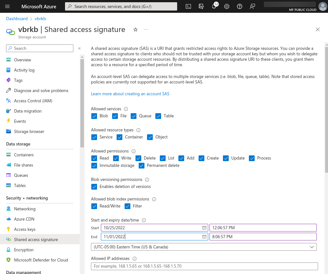Disable the Delete permission checkbox
Image resolution: width=328 pixels, height=274 pixels.
click(138, 158)
